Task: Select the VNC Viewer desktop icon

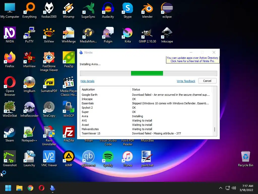Action: (x=49, y=158)
